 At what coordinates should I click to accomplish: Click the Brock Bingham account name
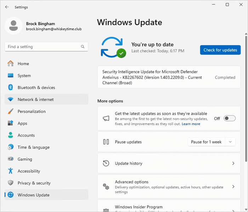40,24
